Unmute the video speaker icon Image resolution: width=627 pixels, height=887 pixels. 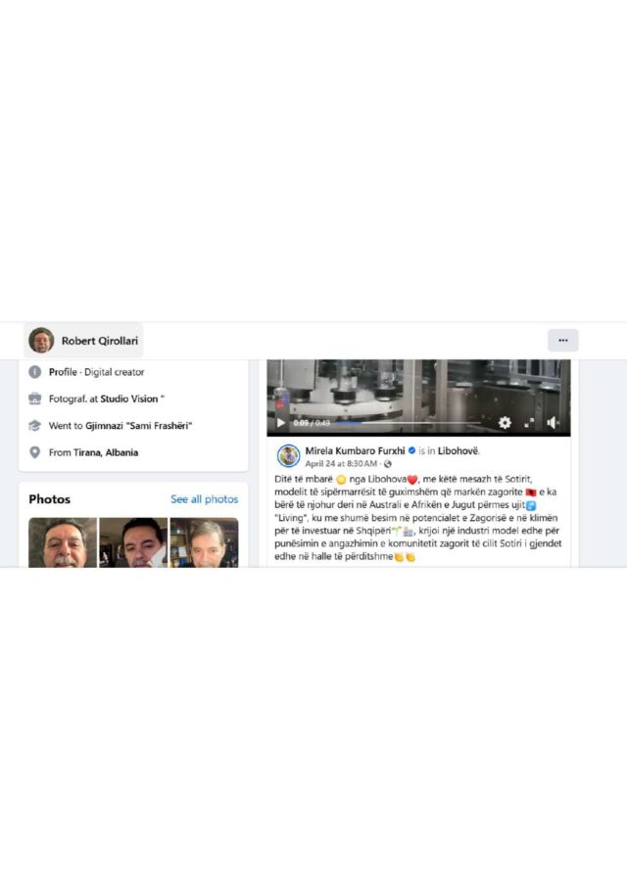pos(553,423)
